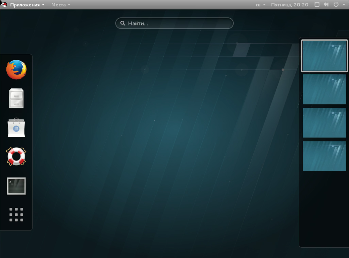Click the power icon in top bar
The width and height of the screenshot is (349, 258).
336,4
